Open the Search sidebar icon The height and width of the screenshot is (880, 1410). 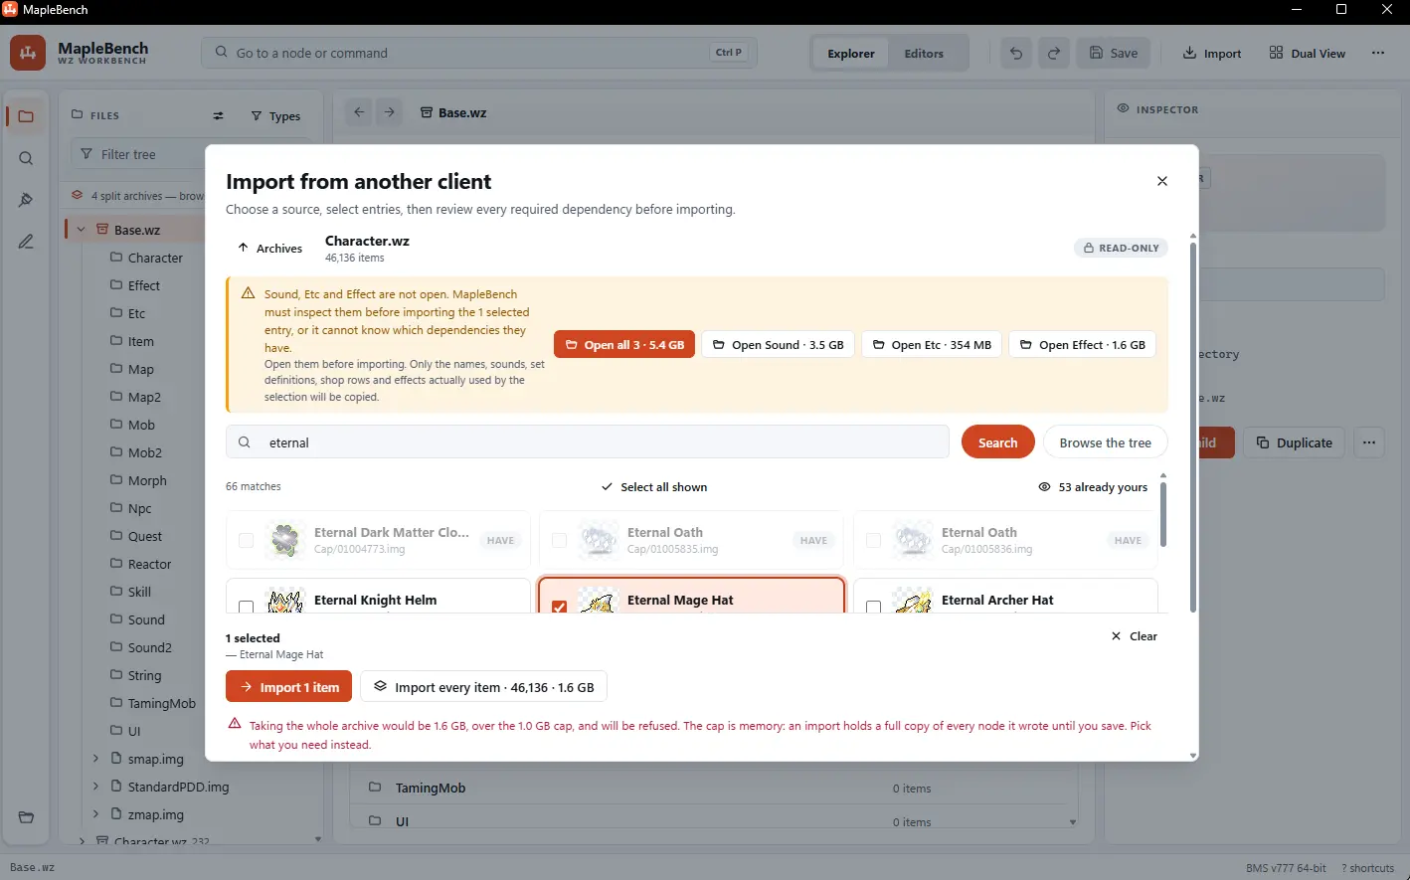tap(26, 158)
